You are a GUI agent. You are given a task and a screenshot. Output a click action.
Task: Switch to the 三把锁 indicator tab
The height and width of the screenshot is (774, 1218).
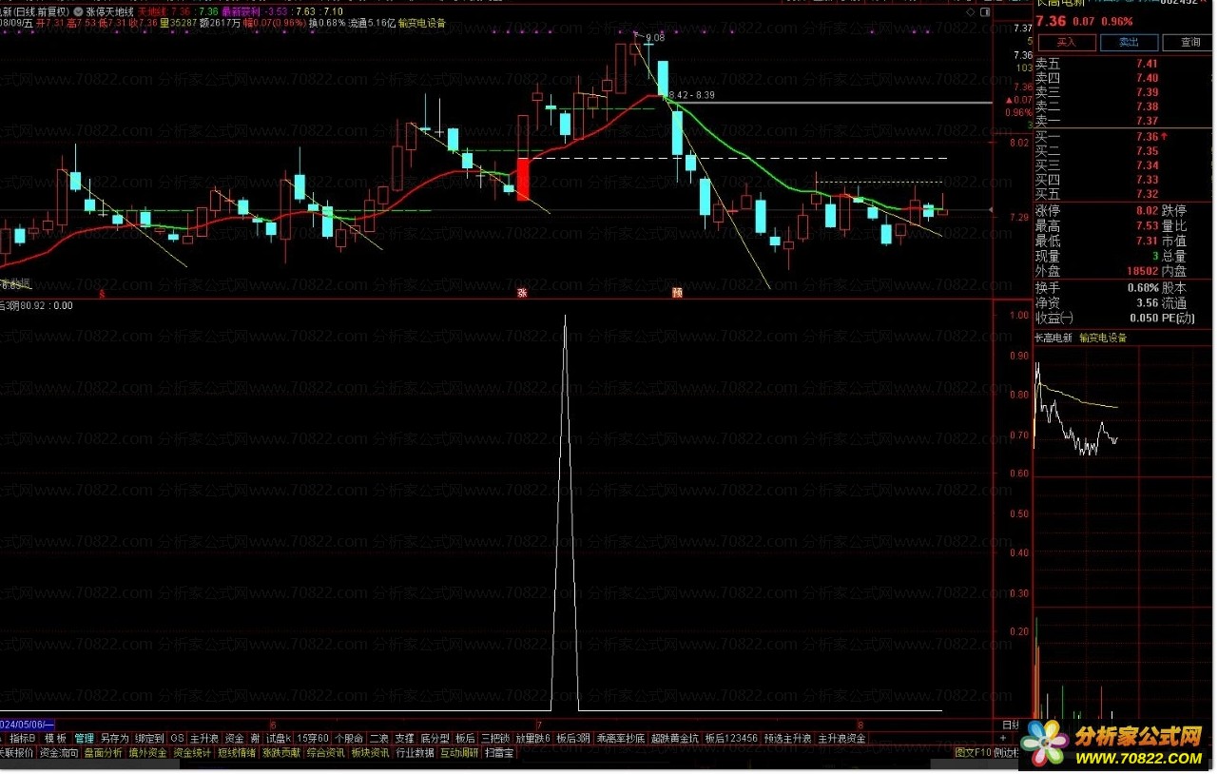pyautogui.click(x=495, y=738)
